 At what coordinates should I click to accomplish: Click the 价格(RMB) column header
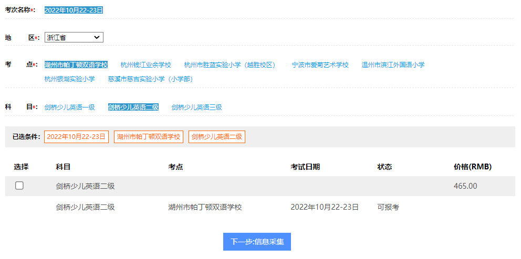(473, 167)
